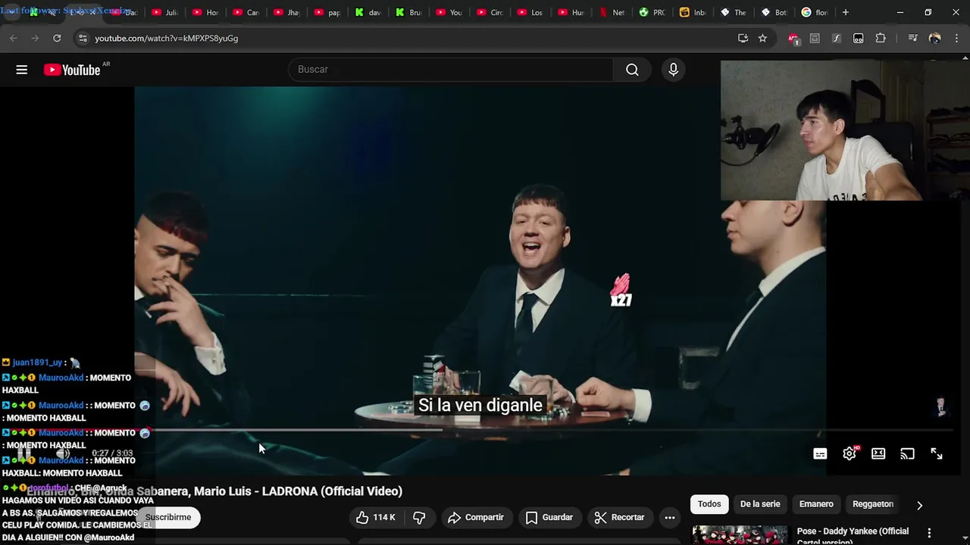Click the Buscar search field
The image size is (970, 545).
point(450,70)
